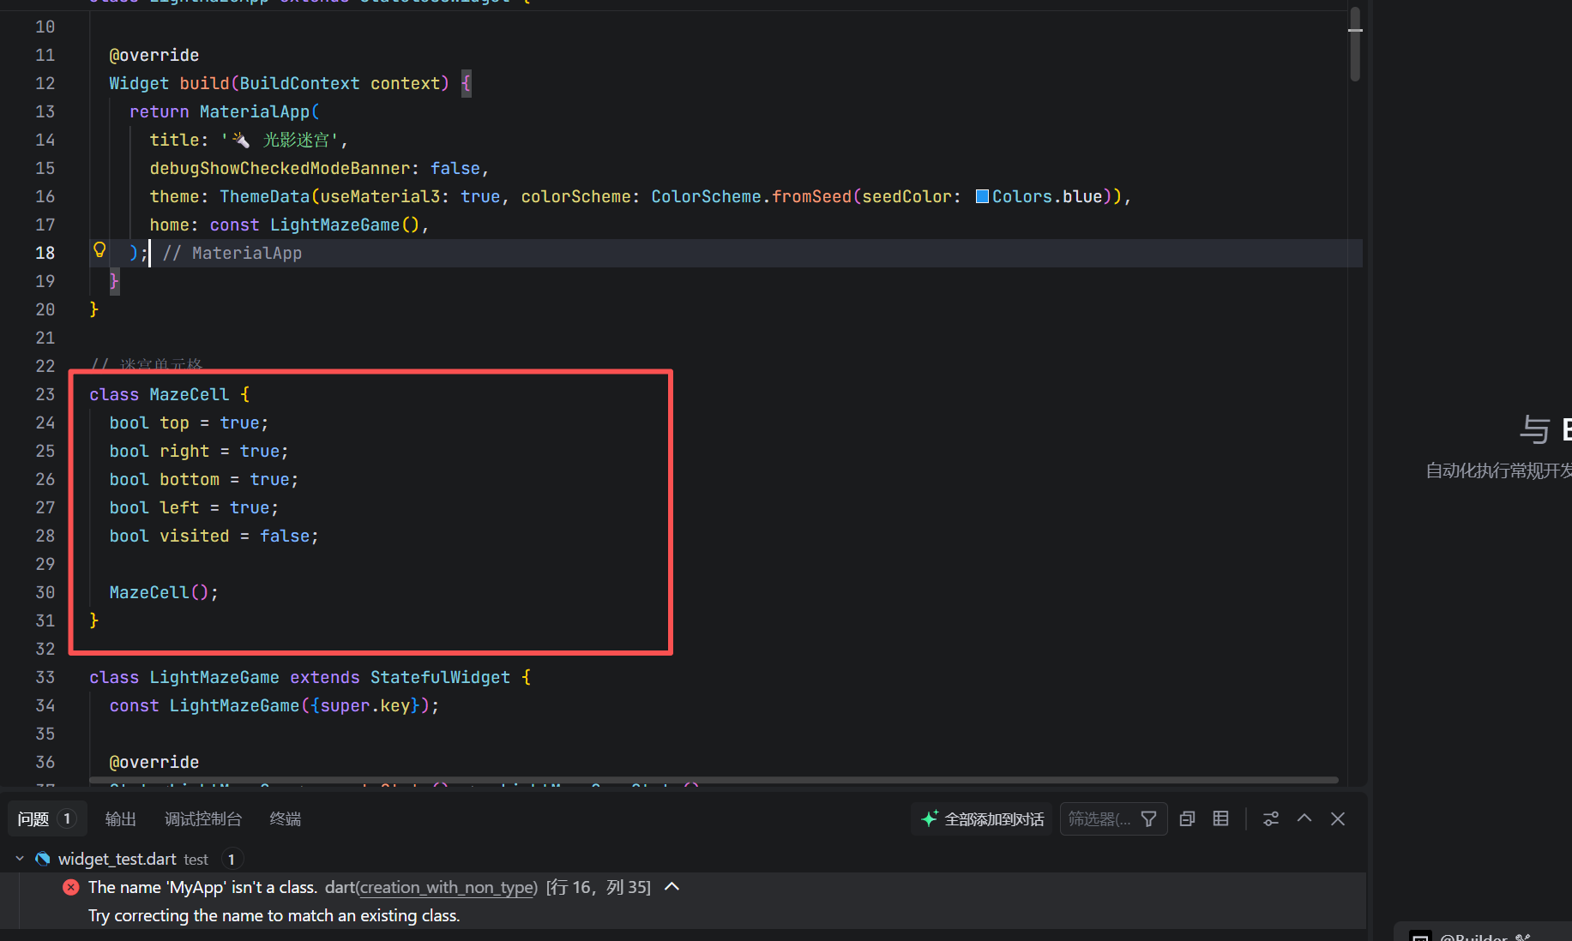The width and height of the screenshot is (1572, 941).
Task: Click '@override' annotation on line 36
Action: click(x=154, y=762)
